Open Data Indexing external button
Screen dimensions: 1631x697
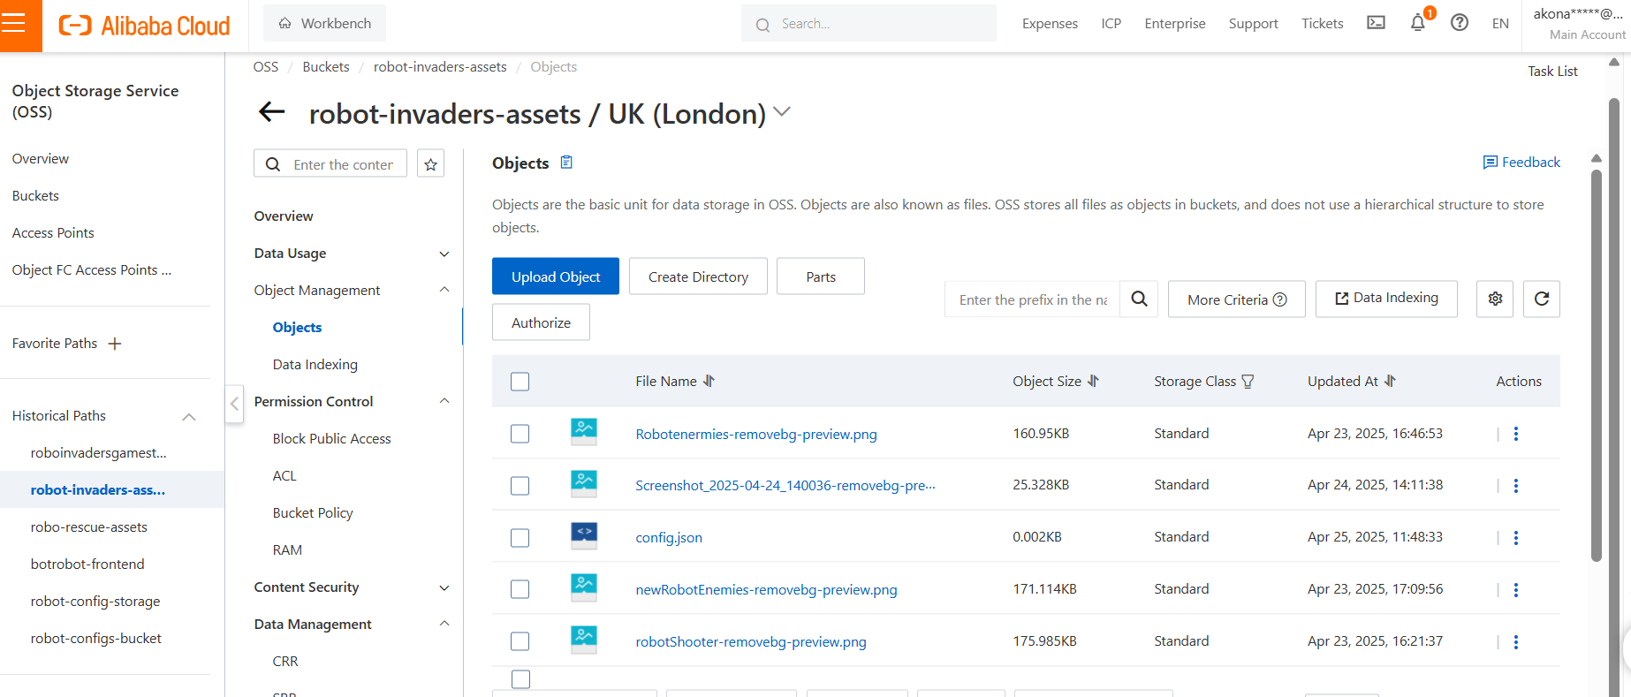[x=1386, y=299]
